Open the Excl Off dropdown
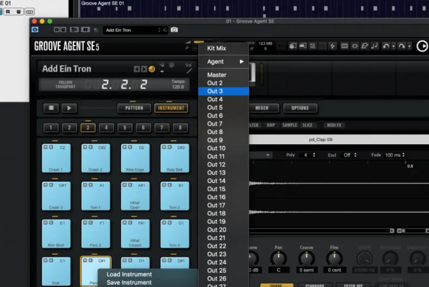The width and height of the screenshot is (429, 287). tap(350, 155)
